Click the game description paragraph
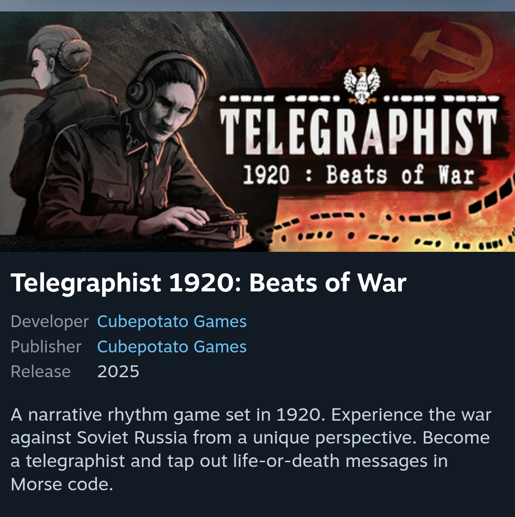The width and height of the screenshot is (515, 517). [x=251, y=449]
